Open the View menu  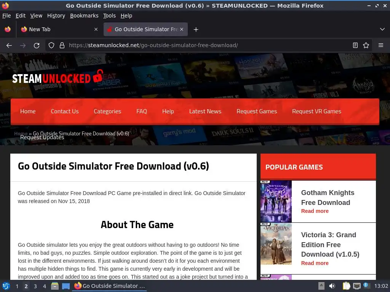coord(36,16)
